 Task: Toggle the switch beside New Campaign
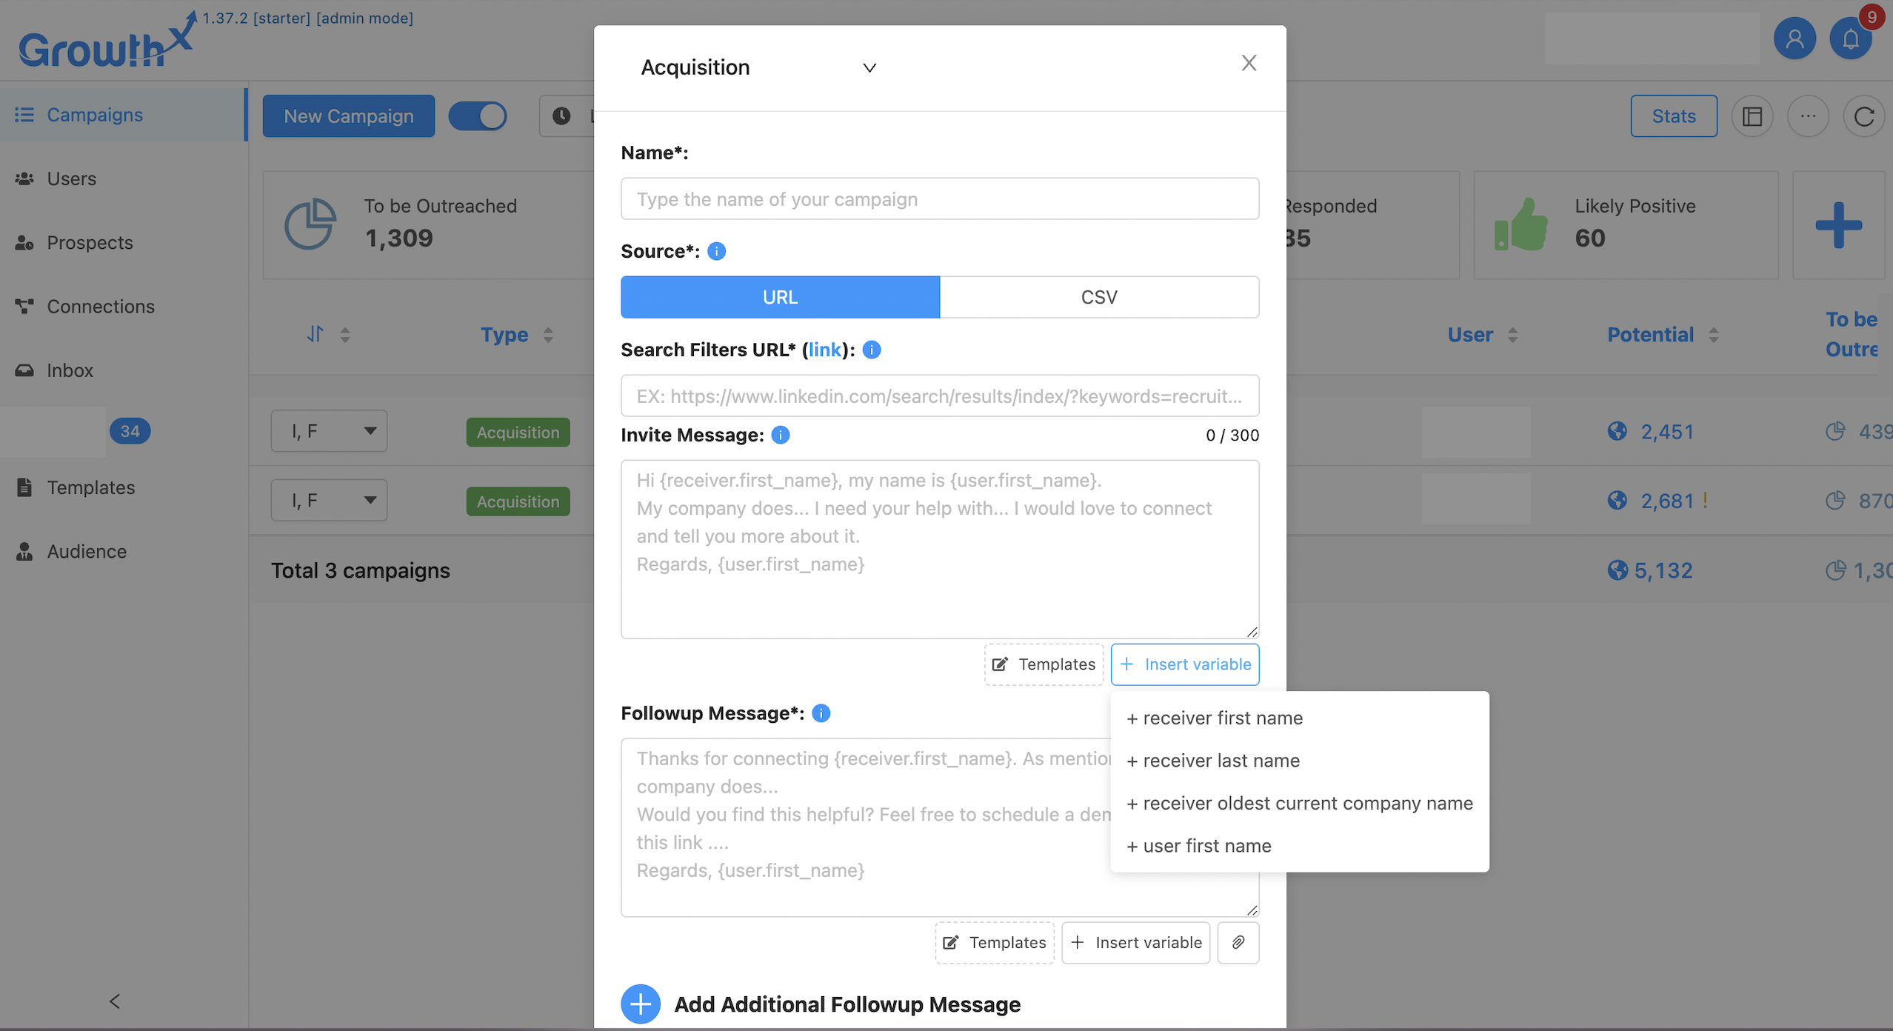[x=478, y=116]
